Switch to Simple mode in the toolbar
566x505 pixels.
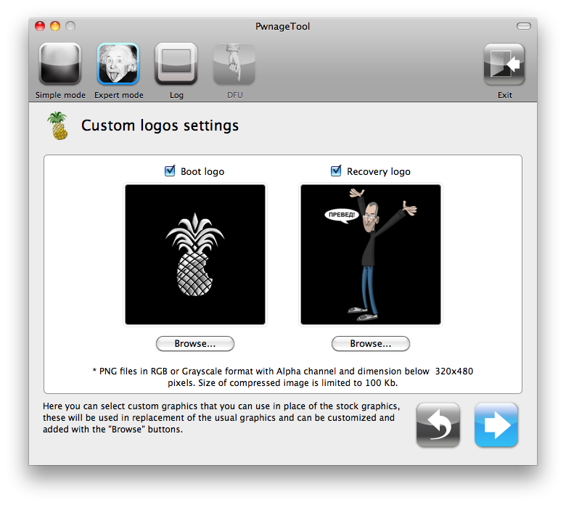point(60,65)
